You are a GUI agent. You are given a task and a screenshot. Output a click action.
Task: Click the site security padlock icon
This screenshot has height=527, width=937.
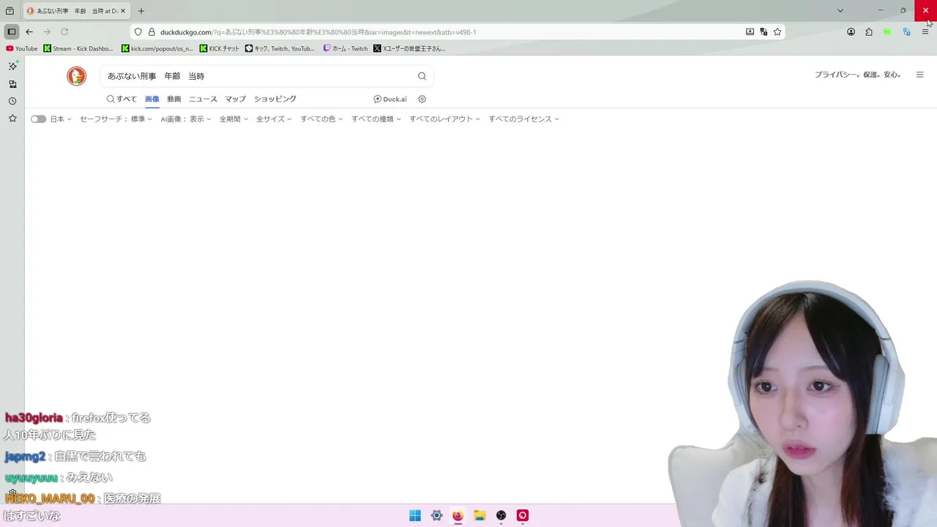click(152, 32)
